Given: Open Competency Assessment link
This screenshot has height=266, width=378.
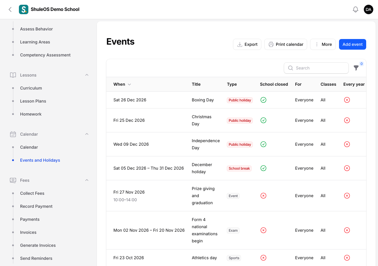Looking at the screenshot, I should [45, 55].
